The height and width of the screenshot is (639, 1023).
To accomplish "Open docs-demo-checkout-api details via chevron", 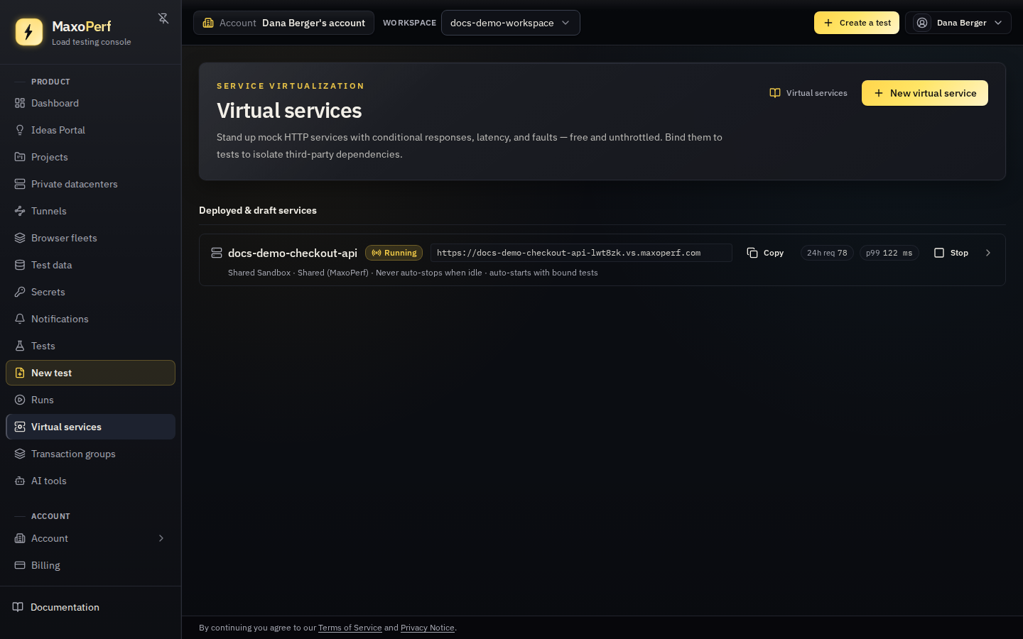I will [x=987, y=253].
